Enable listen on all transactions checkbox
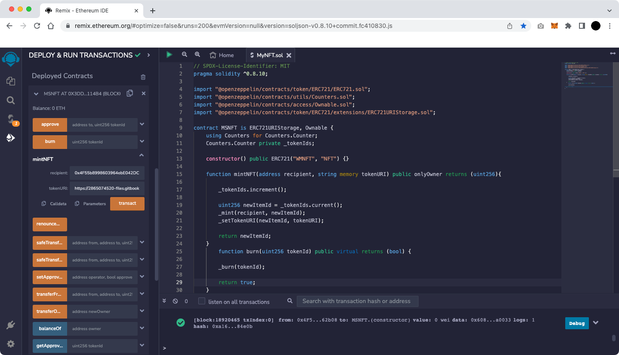The width and height of the screenshot is (619, 355). [202, 301]
